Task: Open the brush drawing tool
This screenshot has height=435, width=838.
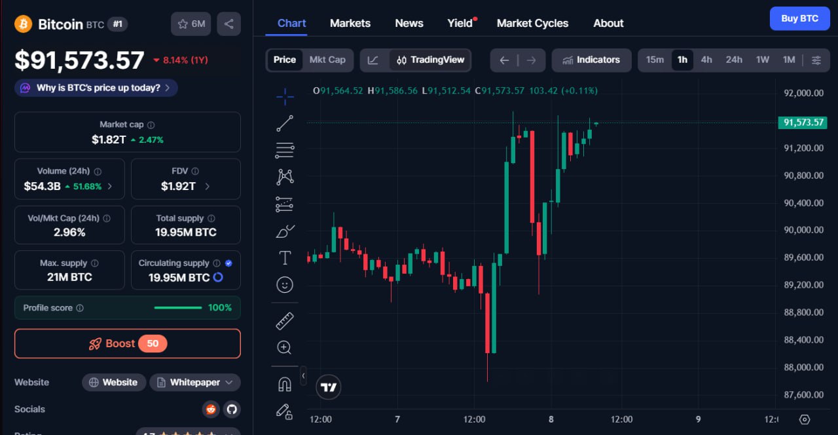Action: (x=285, y=231)
